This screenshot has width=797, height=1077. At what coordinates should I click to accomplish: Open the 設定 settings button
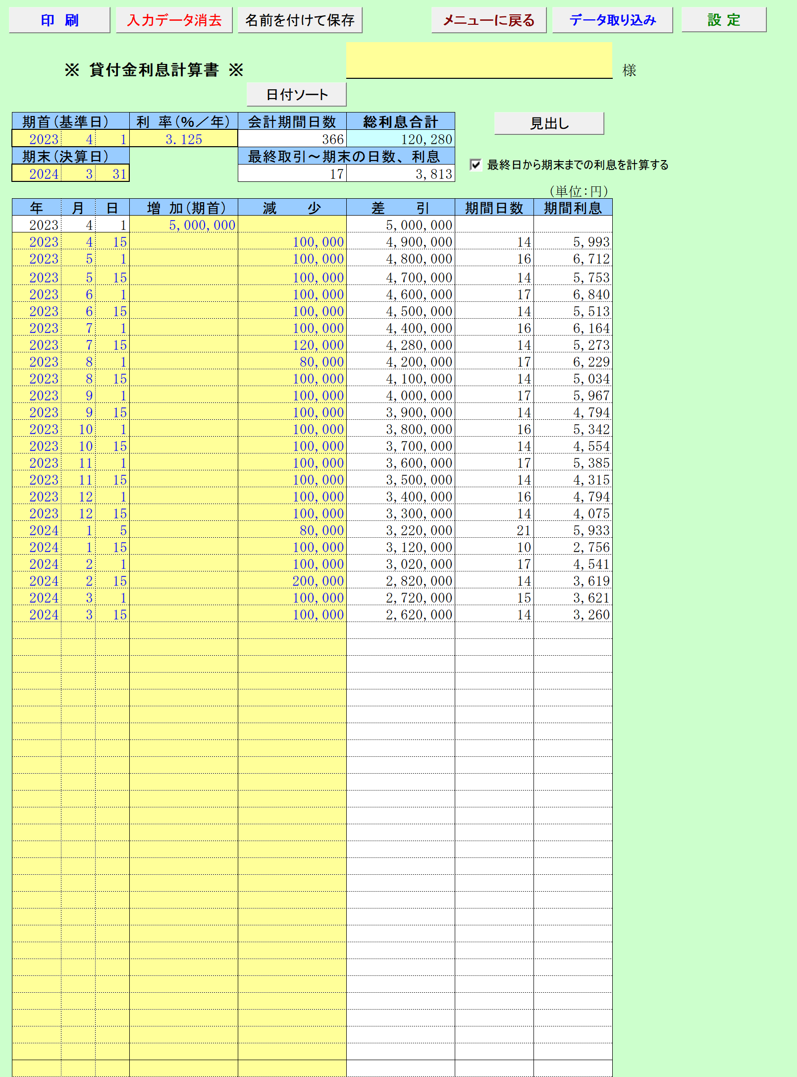click(x=724, y=20)
